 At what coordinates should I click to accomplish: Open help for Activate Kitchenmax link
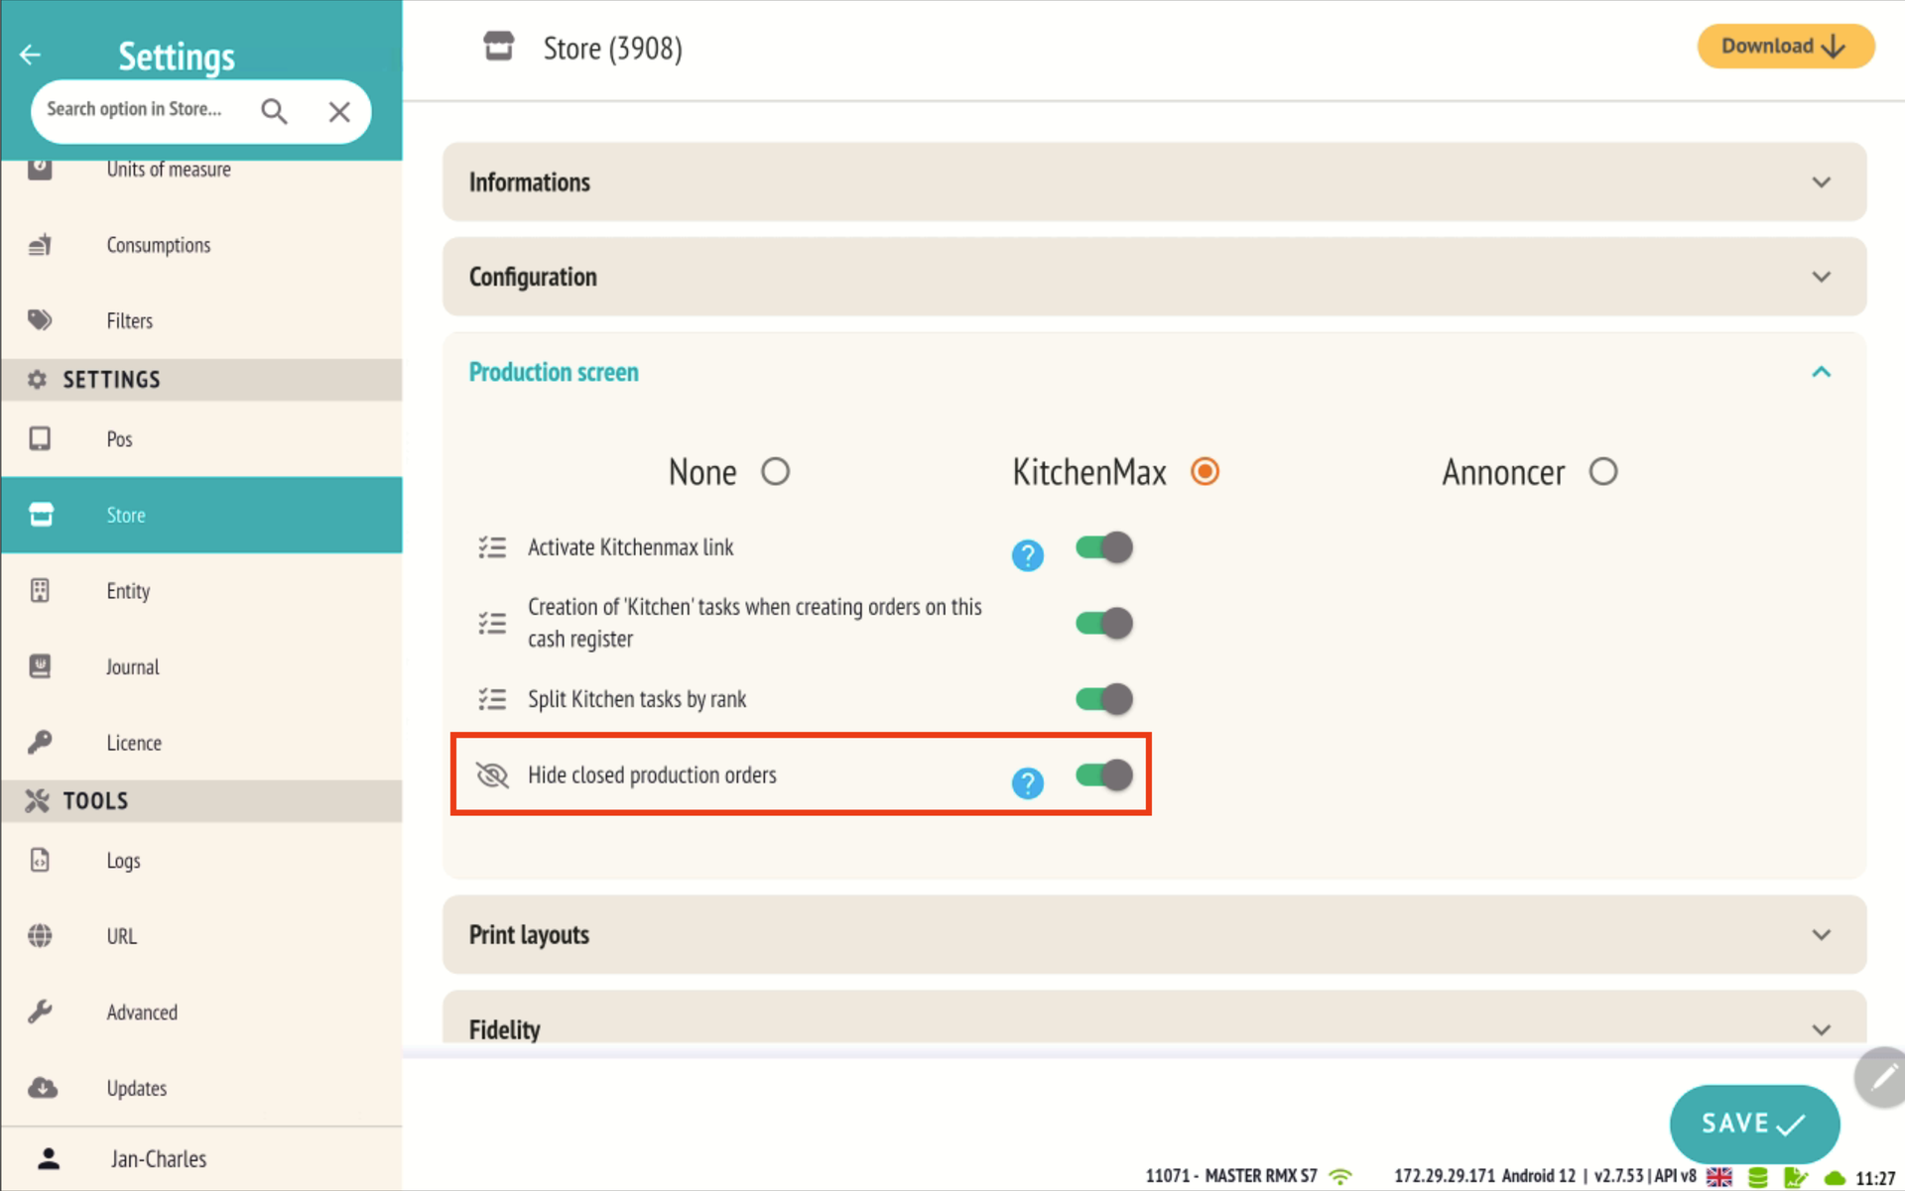1027,555
